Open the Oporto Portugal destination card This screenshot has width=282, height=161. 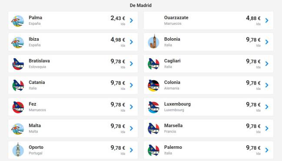pyautogui.click(x=73, y=150)
